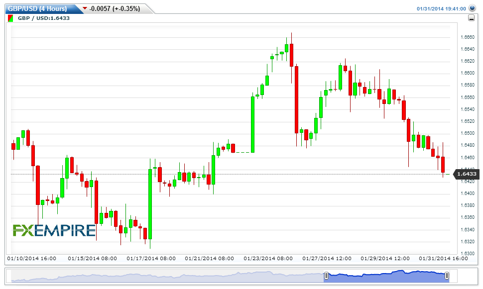Click the blue globe icon
The image size is (483, 289).
[472, 8]
